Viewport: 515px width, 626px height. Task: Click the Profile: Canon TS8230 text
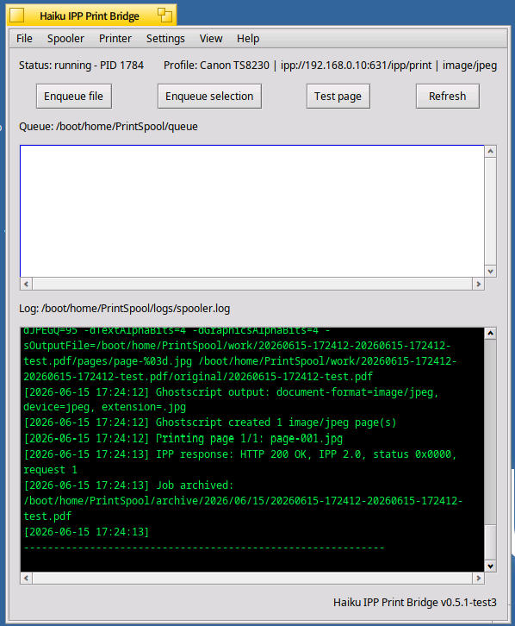(x=216, y=65)
